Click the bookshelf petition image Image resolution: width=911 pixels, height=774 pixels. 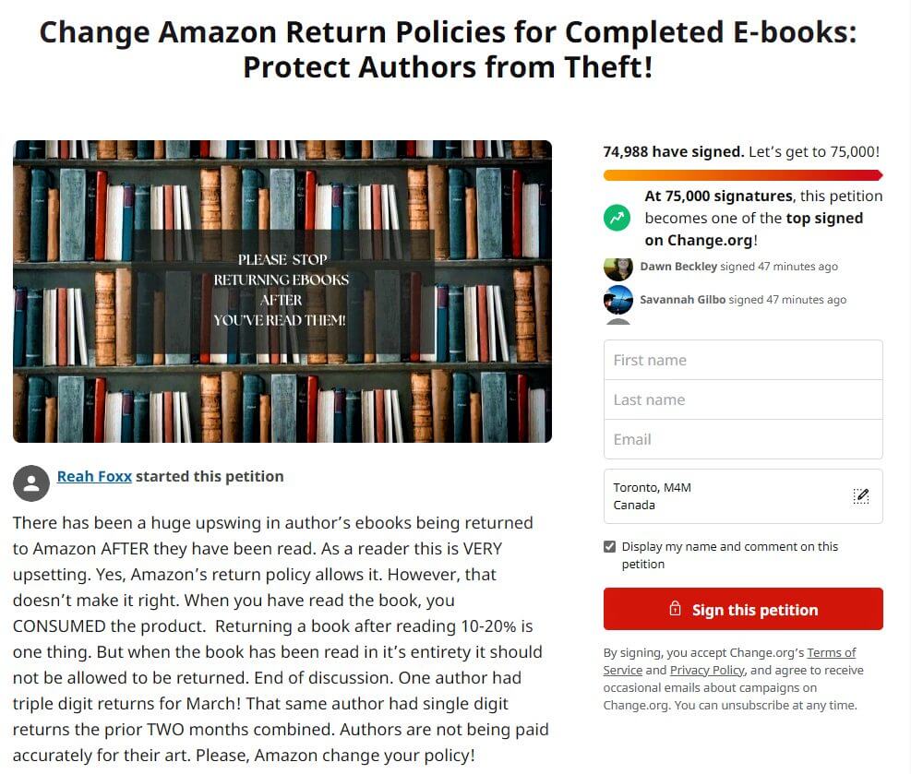[282, 292]
